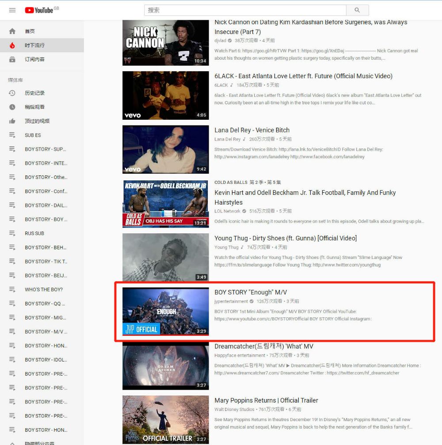442x445 pixels.
Task: Click the 搜索 search input field
Action: [x=245, y=10]
